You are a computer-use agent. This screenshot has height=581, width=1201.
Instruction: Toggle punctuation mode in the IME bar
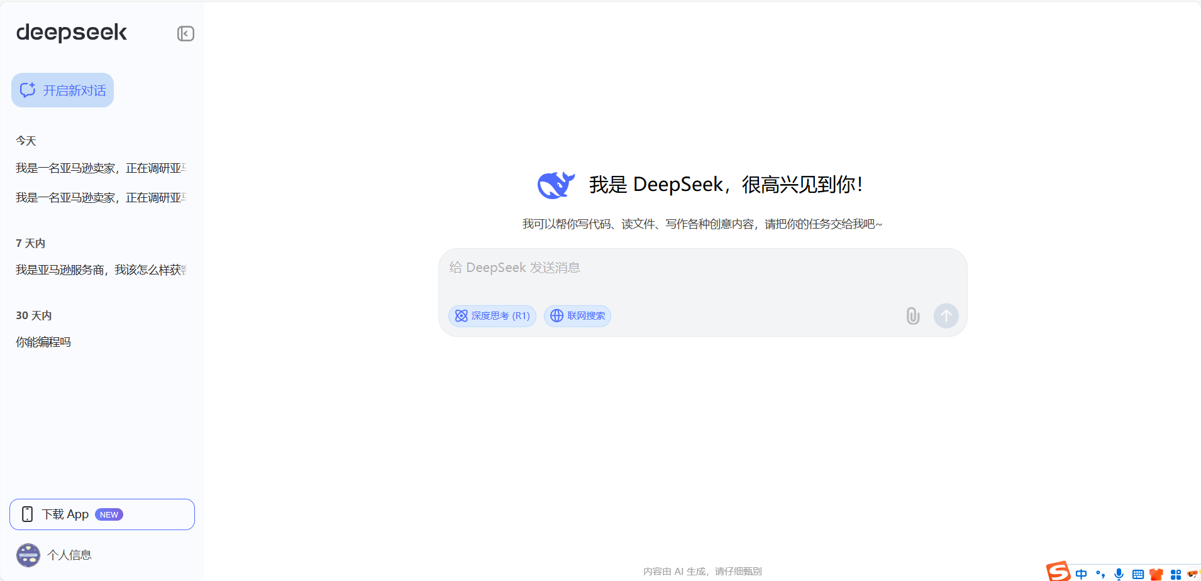tap(1100, 574)
